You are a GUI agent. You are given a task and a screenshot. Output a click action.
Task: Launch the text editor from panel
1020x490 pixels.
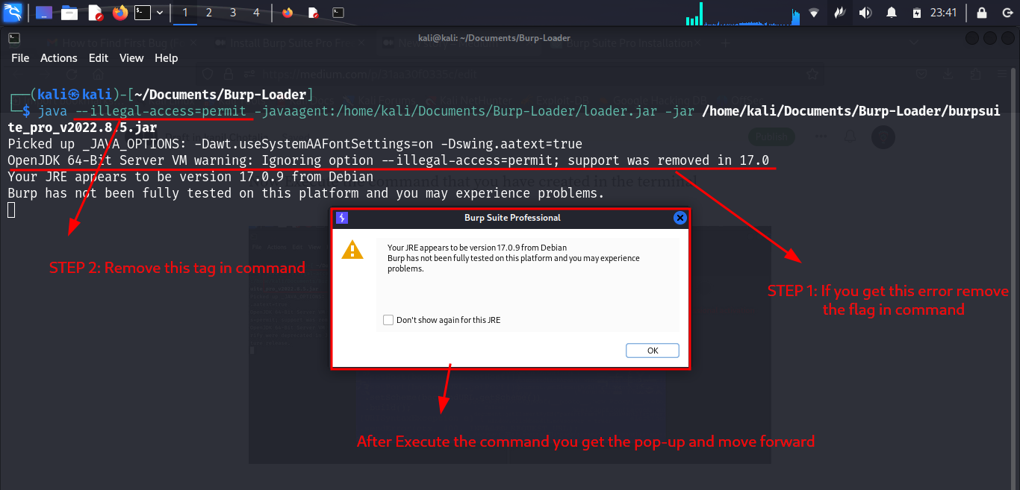point(95,13)
